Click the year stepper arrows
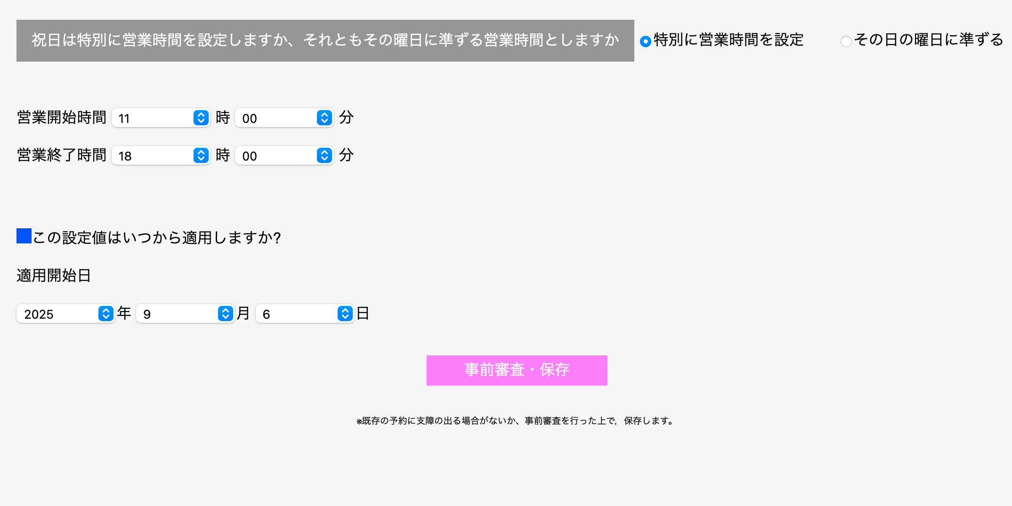 coord(105,313)
